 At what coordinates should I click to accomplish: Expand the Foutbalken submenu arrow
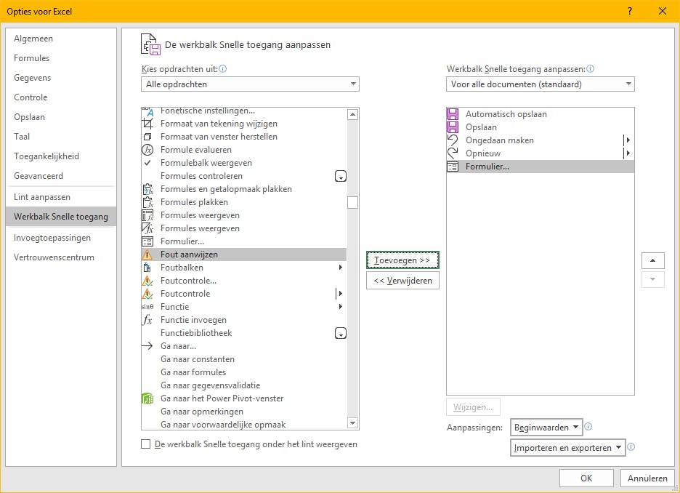pyautogui.click(x=341, y=268)
